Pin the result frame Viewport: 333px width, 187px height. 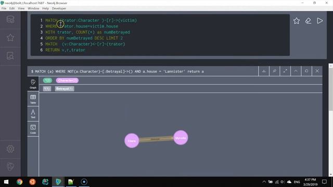pyautogui.click(x=274, y=71)
